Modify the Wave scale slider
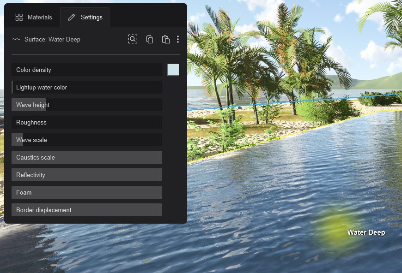The height and width of the screenshot is (273, 402). click(x=87, y=140)
